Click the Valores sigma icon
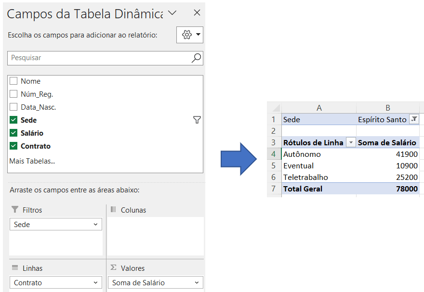Viewport: 424px width, 292px height. [x=113, y=267]
